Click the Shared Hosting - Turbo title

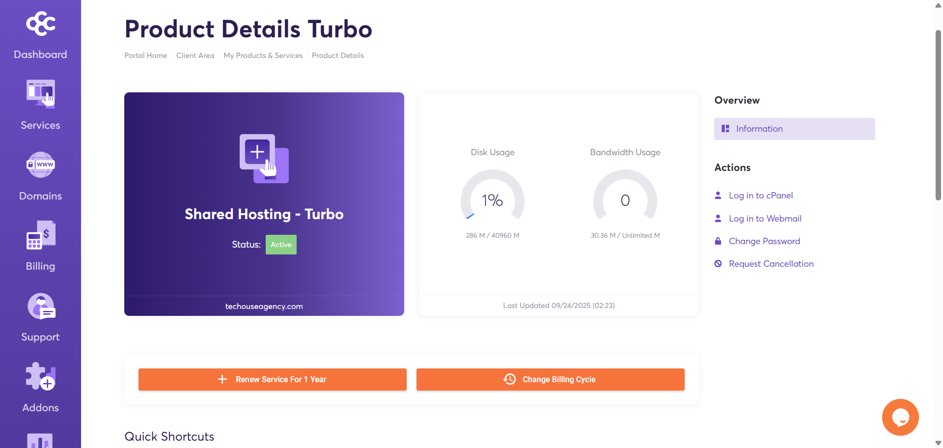click(x=264, y=214)
